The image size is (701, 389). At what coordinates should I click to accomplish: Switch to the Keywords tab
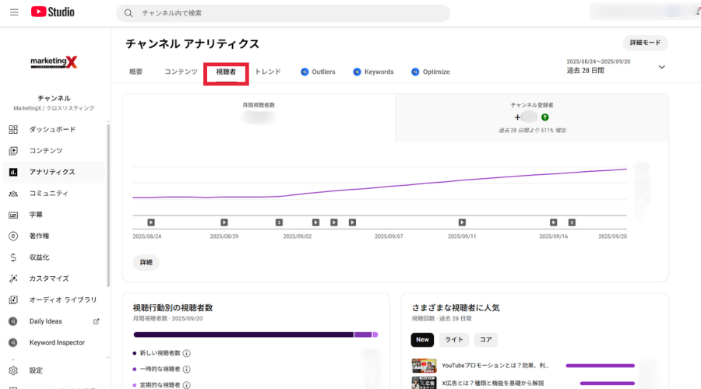point(373,72)
